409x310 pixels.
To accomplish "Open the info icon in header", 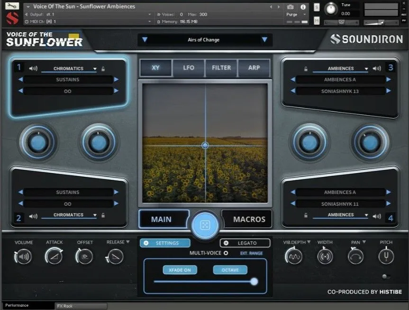I will [303, 7].
